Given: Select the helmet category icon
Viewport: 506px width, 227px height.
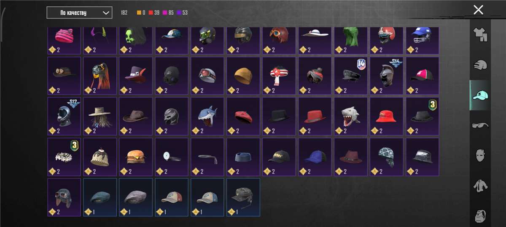Looking at the screenshot, I should point(480,65).
